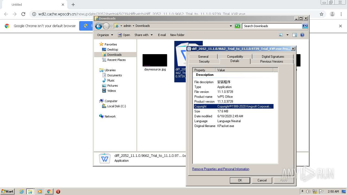The height and width of the screenshot is (195, 347).
Task: Click the Property column header
Action: click(204, 70)
